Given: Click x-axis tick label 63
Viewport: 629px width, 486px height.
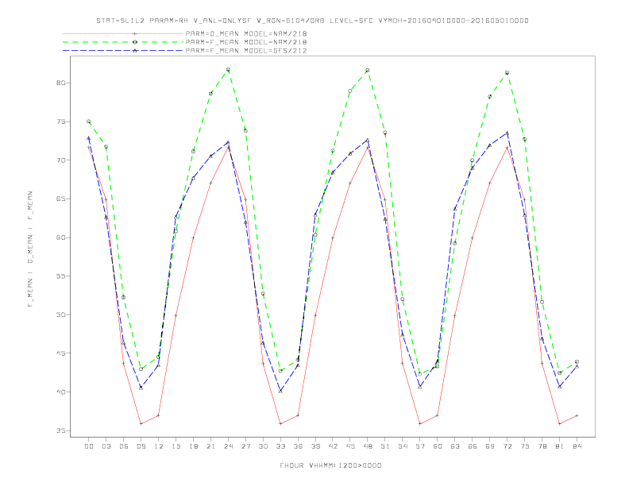Looking at the screenshot, I should pos(455,446).
